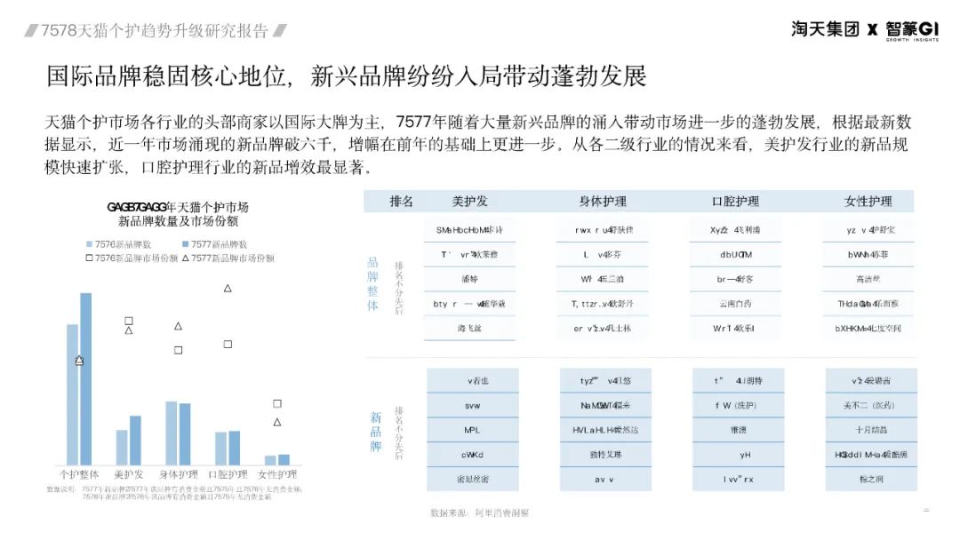Click the av v cell under 身体护理
The image size is (960, 540).
[x=605, y=479]
